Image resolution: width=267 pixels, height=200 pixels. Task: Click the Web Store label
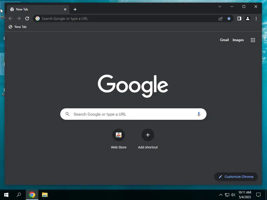[119, 147]
